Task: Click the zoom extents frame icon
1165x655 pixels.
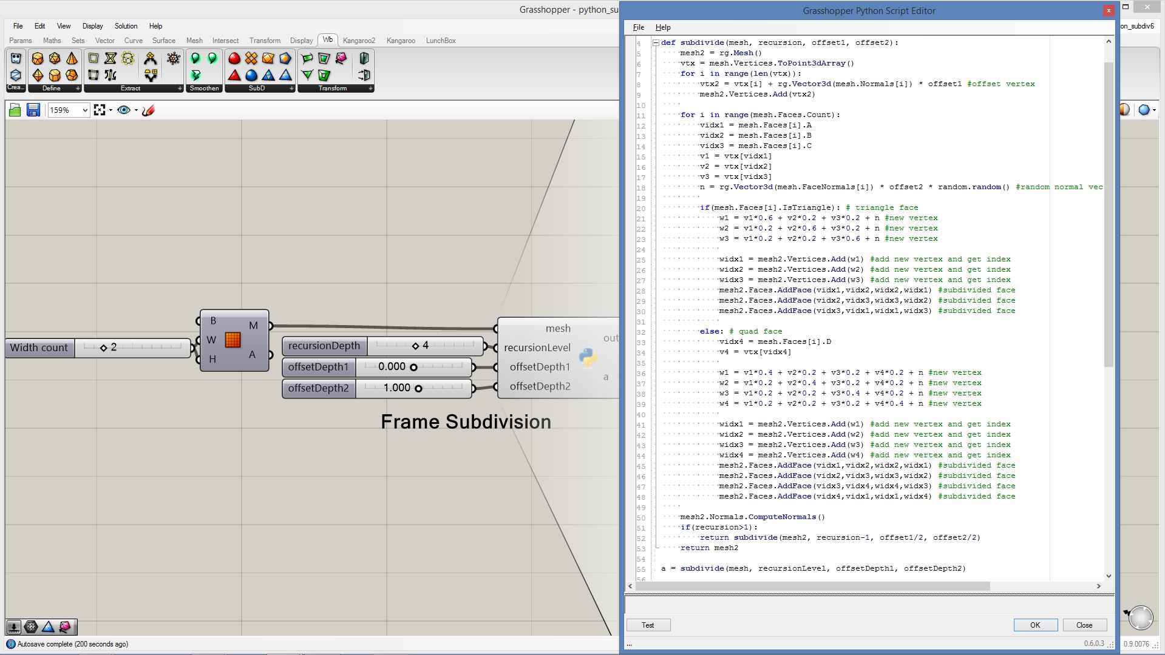Action: [x=100, y=110]
